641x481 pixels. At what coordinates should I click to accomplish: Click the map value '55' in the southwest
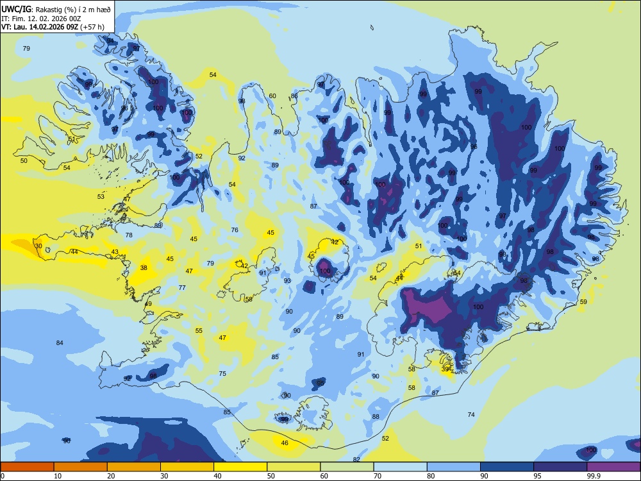pyautogui.click(x=199, y=330)
